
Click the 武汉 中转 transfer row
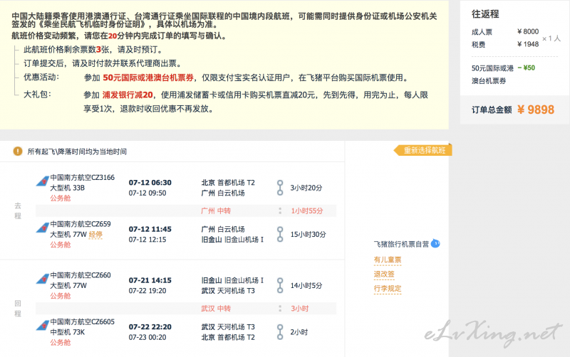point(186,309)
